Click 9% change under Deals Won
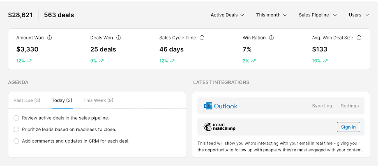 (94, 61)
